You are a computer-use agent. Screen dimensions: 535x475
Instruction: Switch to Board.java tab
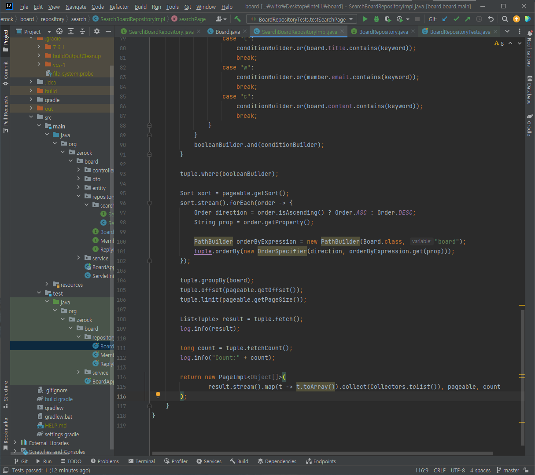tap(228, 32)
